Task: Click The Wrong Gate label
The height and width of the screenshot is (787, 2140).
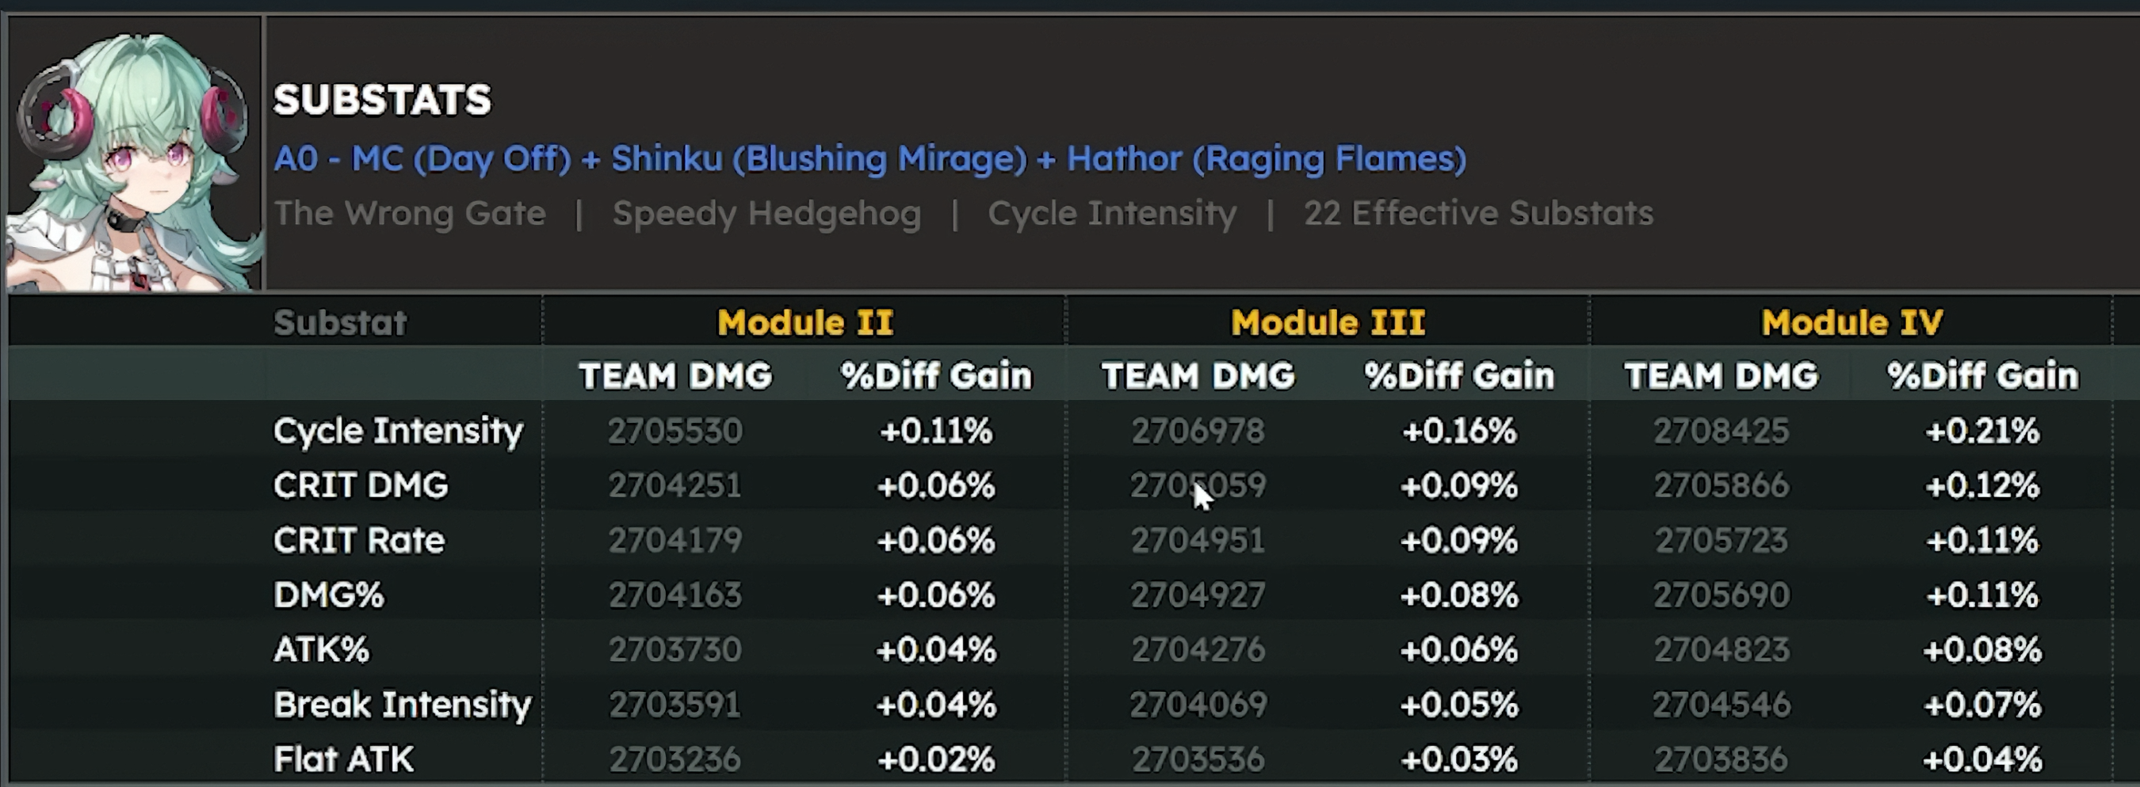Action: pos(410,213)
